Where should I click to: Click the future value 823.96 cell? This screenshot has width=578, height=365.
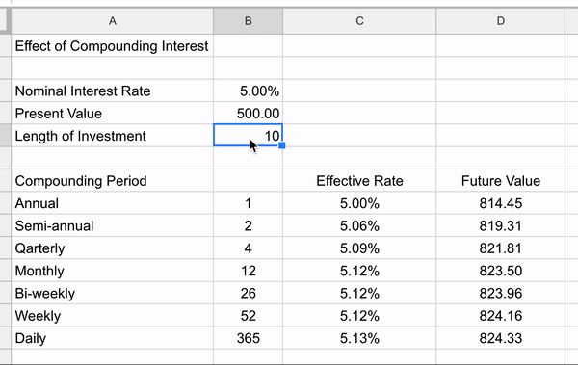click(500, 293)
